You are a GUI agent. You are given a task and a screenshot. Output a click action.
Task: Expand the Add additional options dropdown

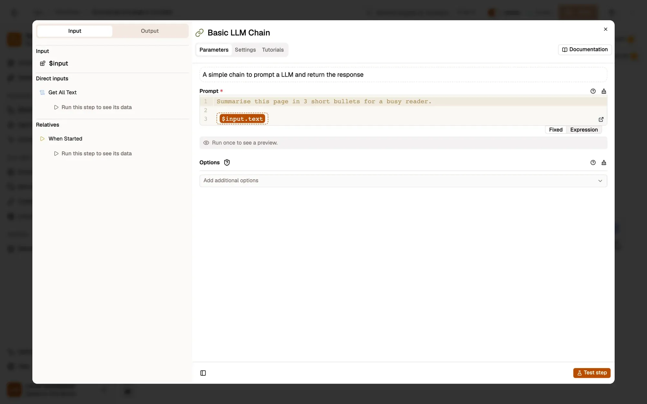point(403,181)
